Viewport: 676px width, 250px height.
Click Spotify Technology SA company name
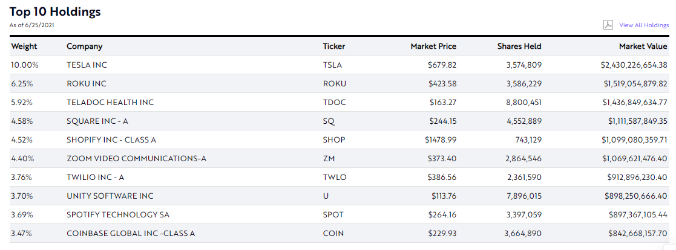[118, 214]
